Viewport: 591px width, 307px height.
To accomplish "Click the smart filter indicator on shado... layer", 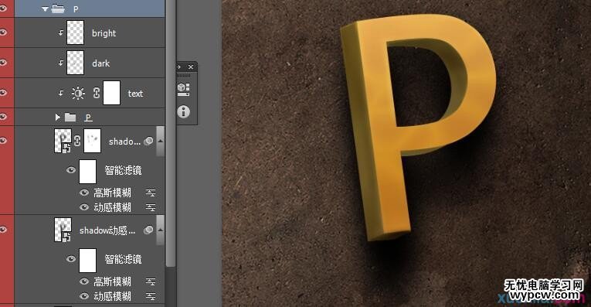I will coord(148,141).
